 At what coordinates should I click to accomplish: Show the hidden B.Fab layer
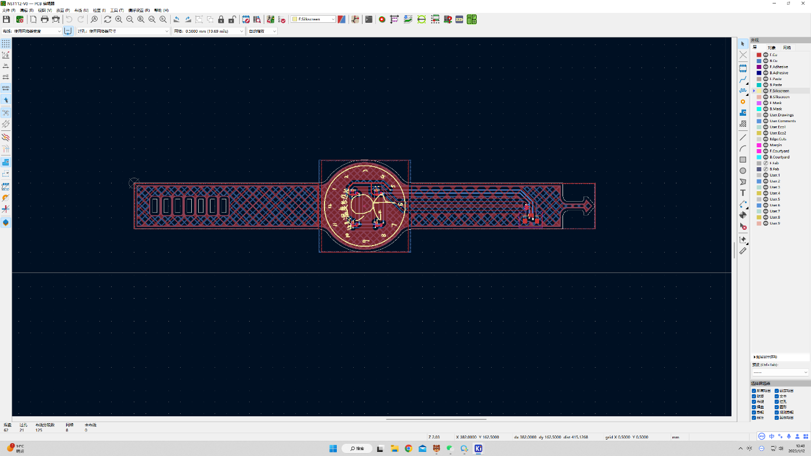pos(766,169)
